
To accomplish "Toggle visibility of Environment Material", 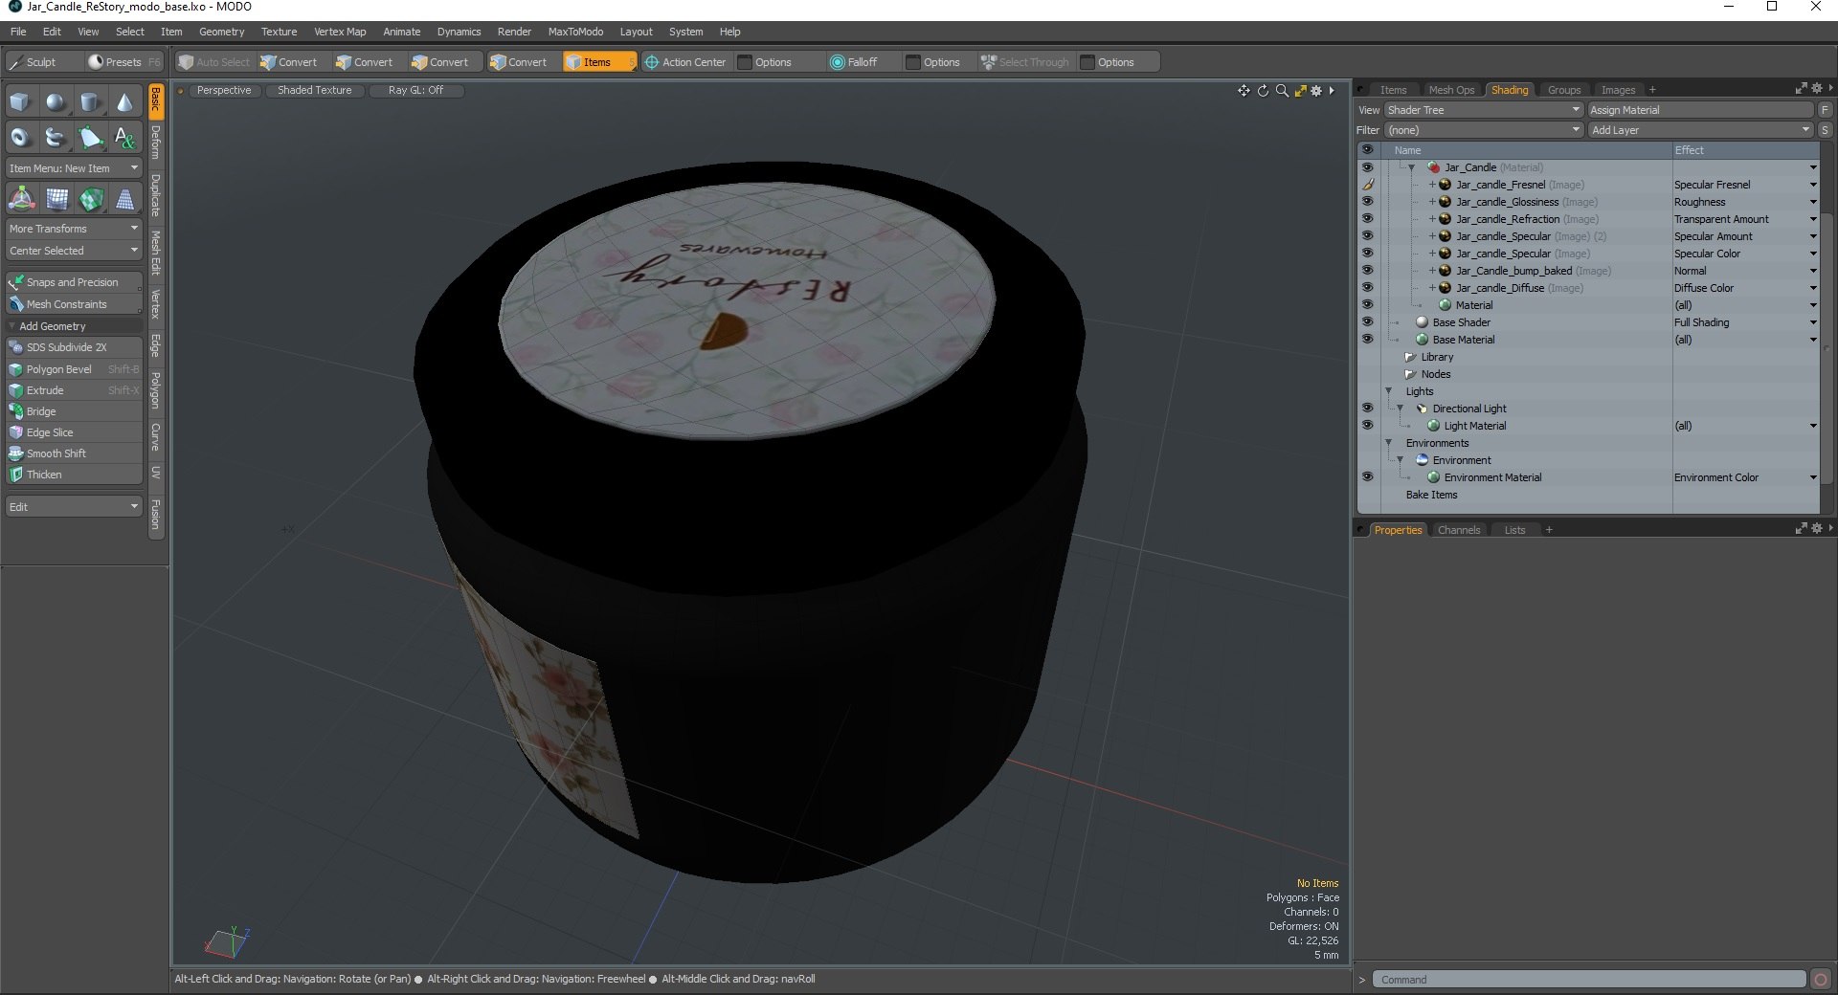I will click(x=1367, y=477).
